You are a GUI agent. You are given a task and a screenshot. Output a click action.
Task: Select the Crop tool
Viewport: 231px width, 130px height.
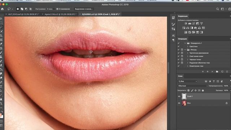click(x=1, y=35)
